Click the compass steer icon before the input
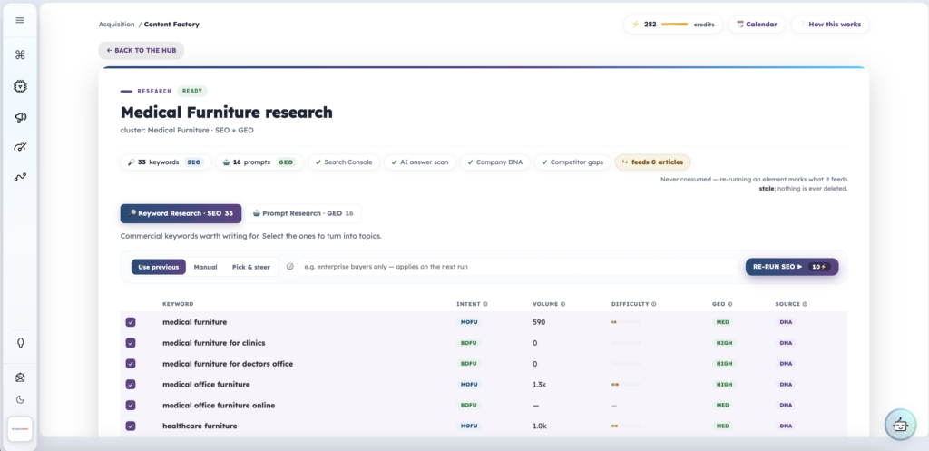 [289, 267]
